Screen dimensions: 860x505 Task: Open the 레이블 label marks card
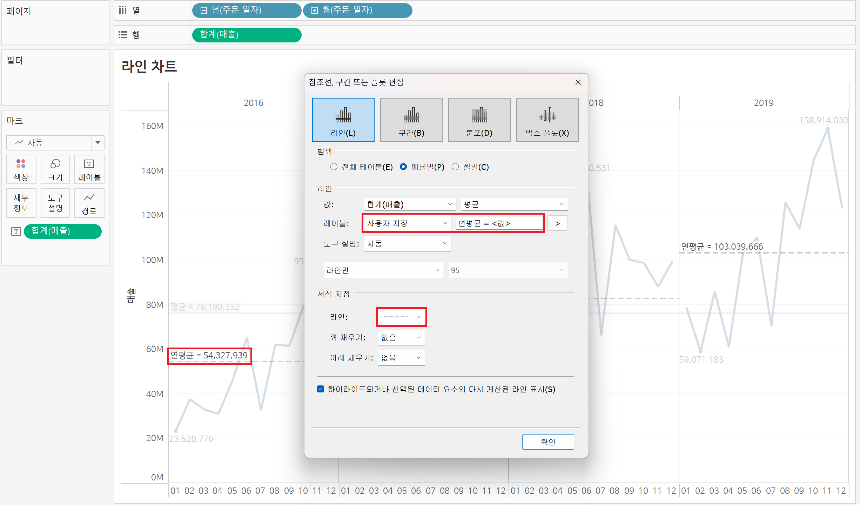(x=89, y=169)
